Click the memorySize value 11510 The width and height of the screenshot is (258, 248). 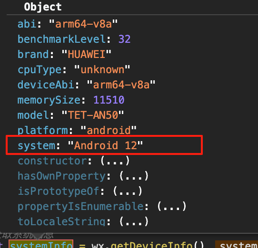click(109, 100)
